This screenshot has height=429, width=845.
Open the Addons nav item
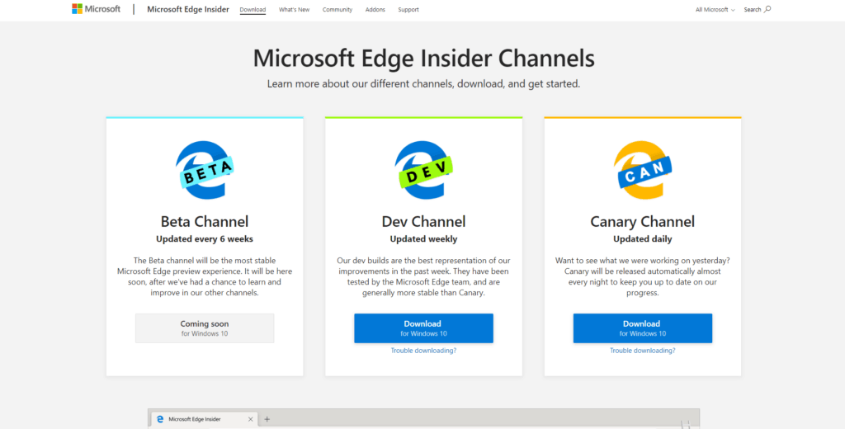coord(375,10)
